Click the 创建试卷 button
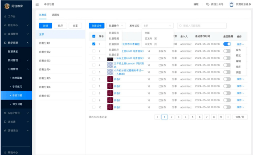This screenshot has width=253, height=155. [97, 26]
